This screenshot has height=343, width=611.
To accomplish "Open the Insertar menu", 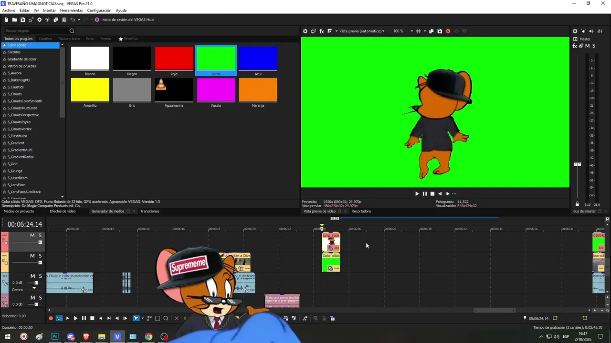I will pos(49,10).
